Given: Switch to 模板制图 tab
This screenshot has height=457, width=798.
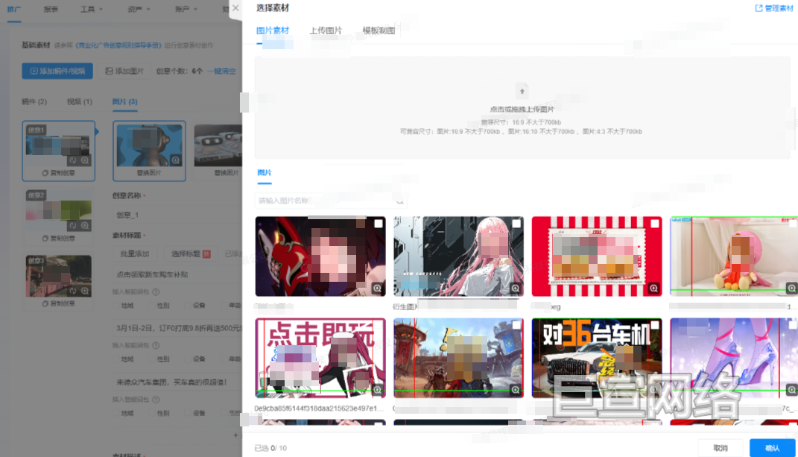Looking at the screenshot, I should (379, 31).
